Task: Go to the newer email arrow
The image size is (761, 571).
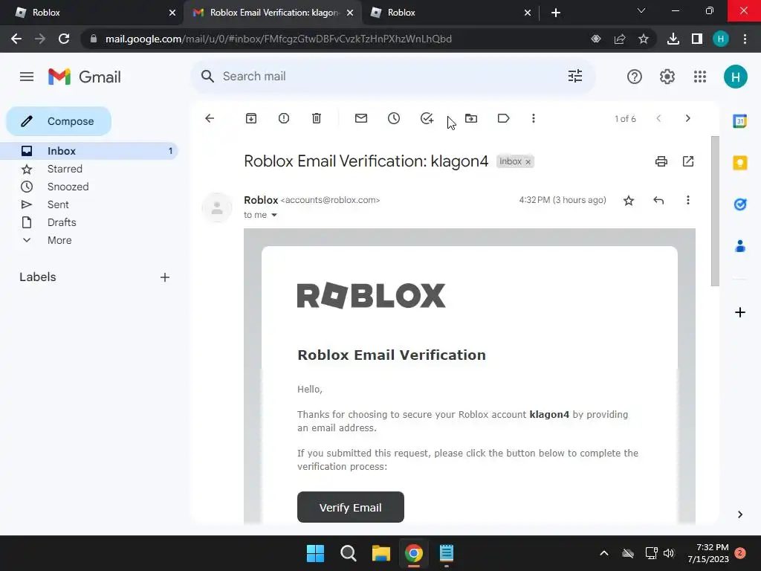Action: point(658,118)
